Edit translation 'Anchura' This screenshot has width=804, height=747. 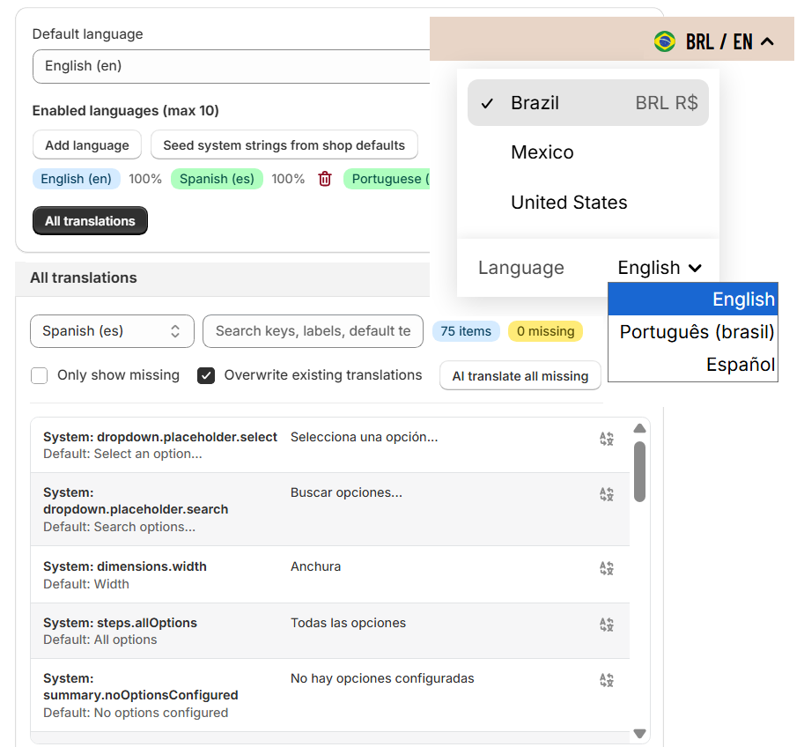point(316,566)
